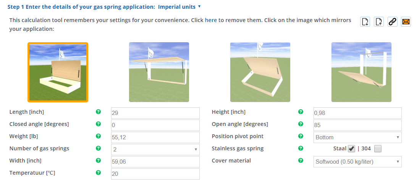Choose the second application image with horizontal lid
This screenshot has width=417, height=180.
(x=159, y=72)
